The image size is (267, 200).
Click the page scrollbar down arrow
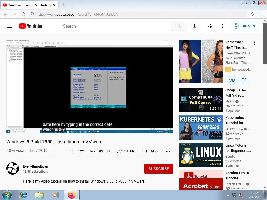point(265,187)
